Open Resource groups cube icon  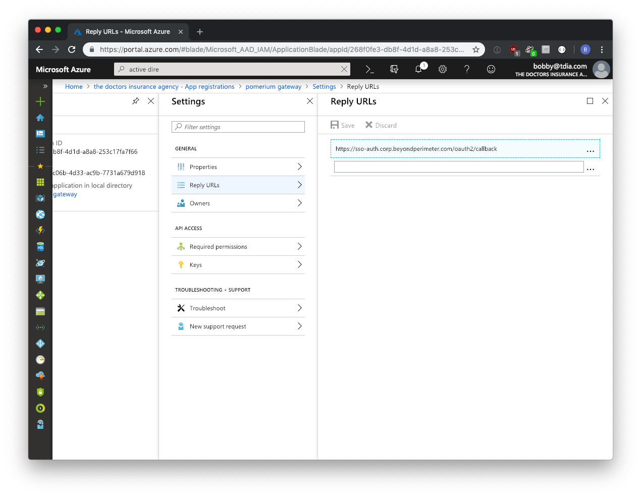[40, 198]
